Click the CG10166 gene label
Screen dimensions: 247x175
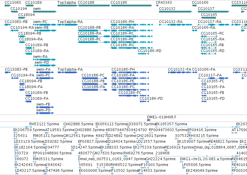click(200, 3)
